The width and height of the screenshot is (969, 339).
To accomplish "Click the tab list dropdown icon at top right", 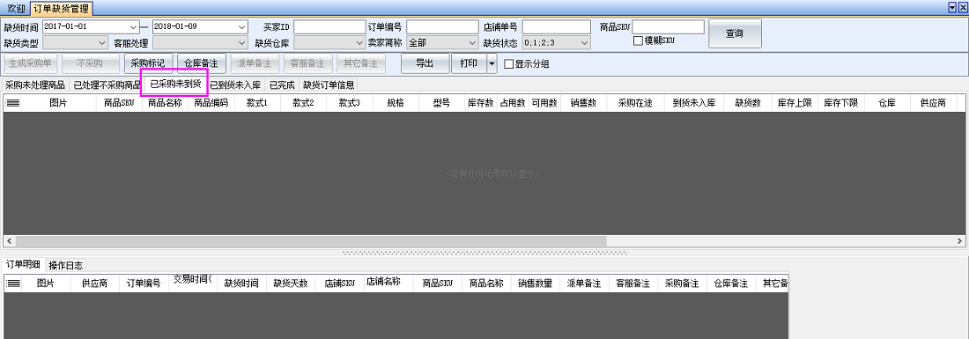I will (952, 7).
